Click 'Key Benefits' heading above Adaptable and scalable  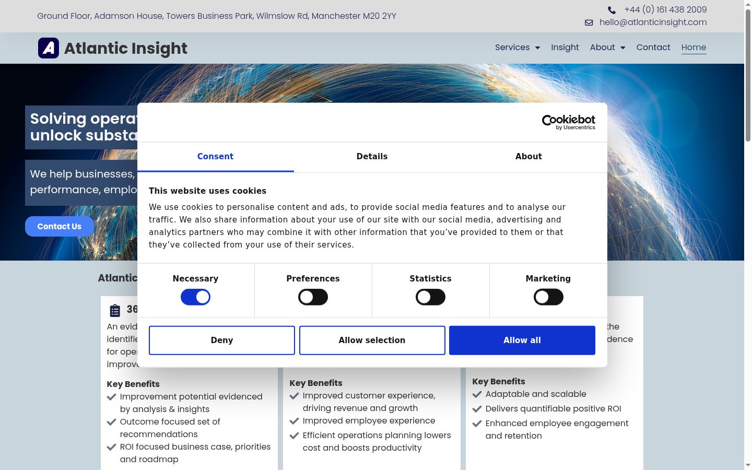499,382
